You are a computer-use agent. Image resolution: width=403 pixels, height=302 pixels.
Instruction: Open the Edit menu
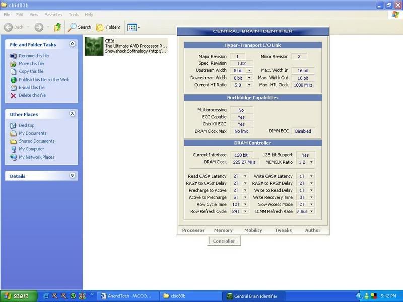click(x=20, y=15)
